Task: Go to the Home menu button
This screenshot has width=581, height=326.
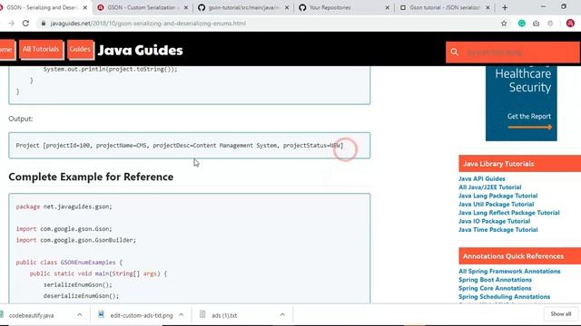Action: click(6, 49)
